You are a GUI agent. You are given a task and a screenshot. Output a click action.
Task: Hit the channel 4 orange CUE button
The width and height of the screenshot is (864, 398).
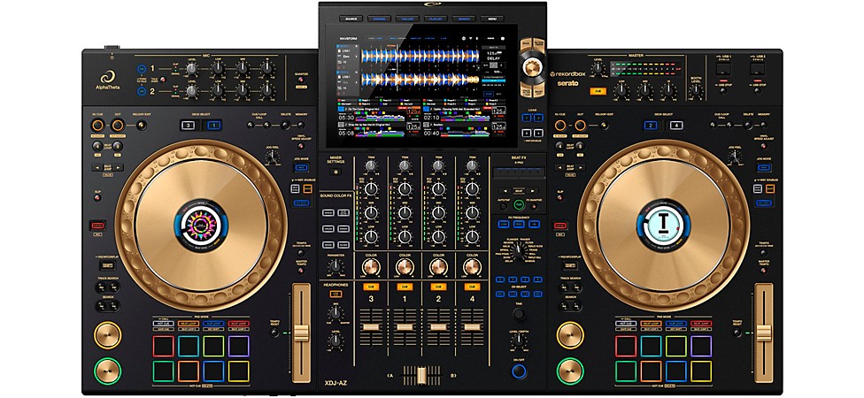[x=472, y=287]
